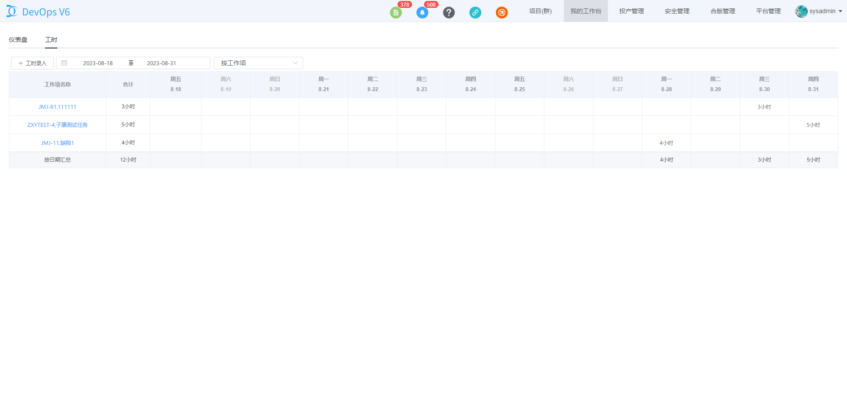Open the 投产管理 menu
The image size is (847, 410).
(x=631, y=11)
